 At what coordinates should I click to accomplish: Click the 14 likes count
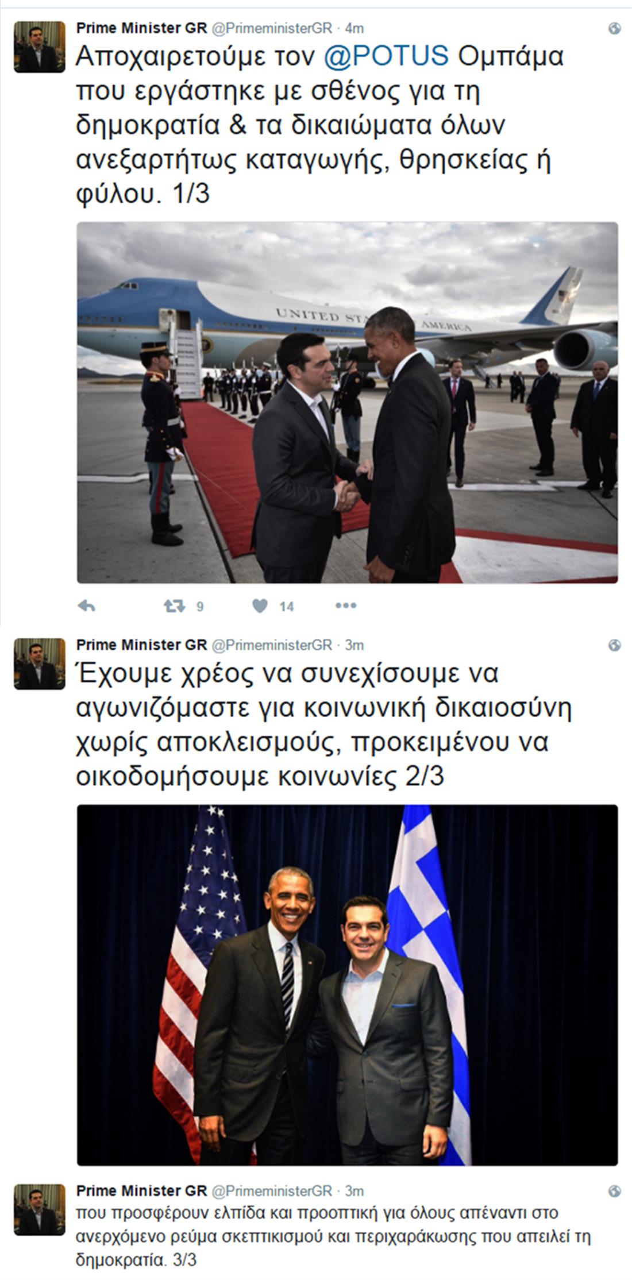pyautogui.click(x=286, y=606)
